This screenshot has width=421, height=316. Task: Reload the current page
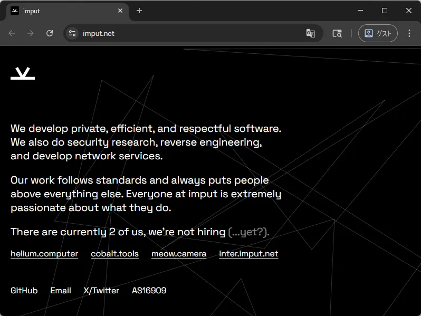pyautogui.click(x=50, y=33)
